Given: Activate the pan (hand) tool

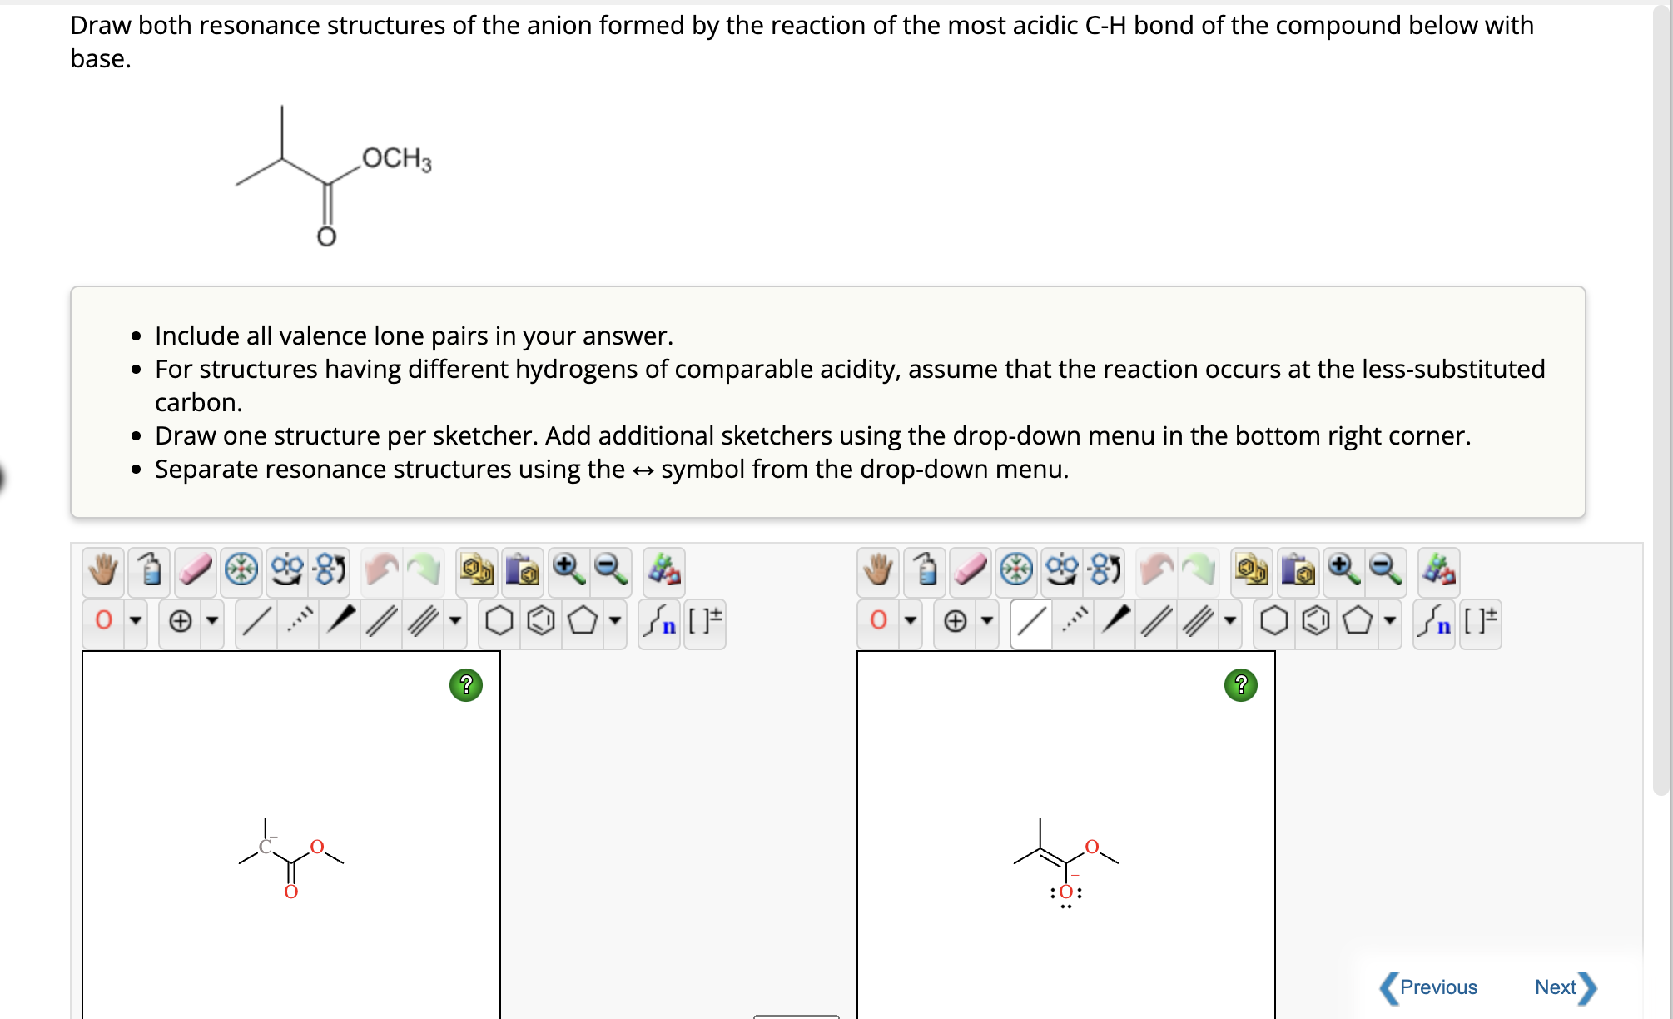Looking at the screenshot, I should coord(104,572).
